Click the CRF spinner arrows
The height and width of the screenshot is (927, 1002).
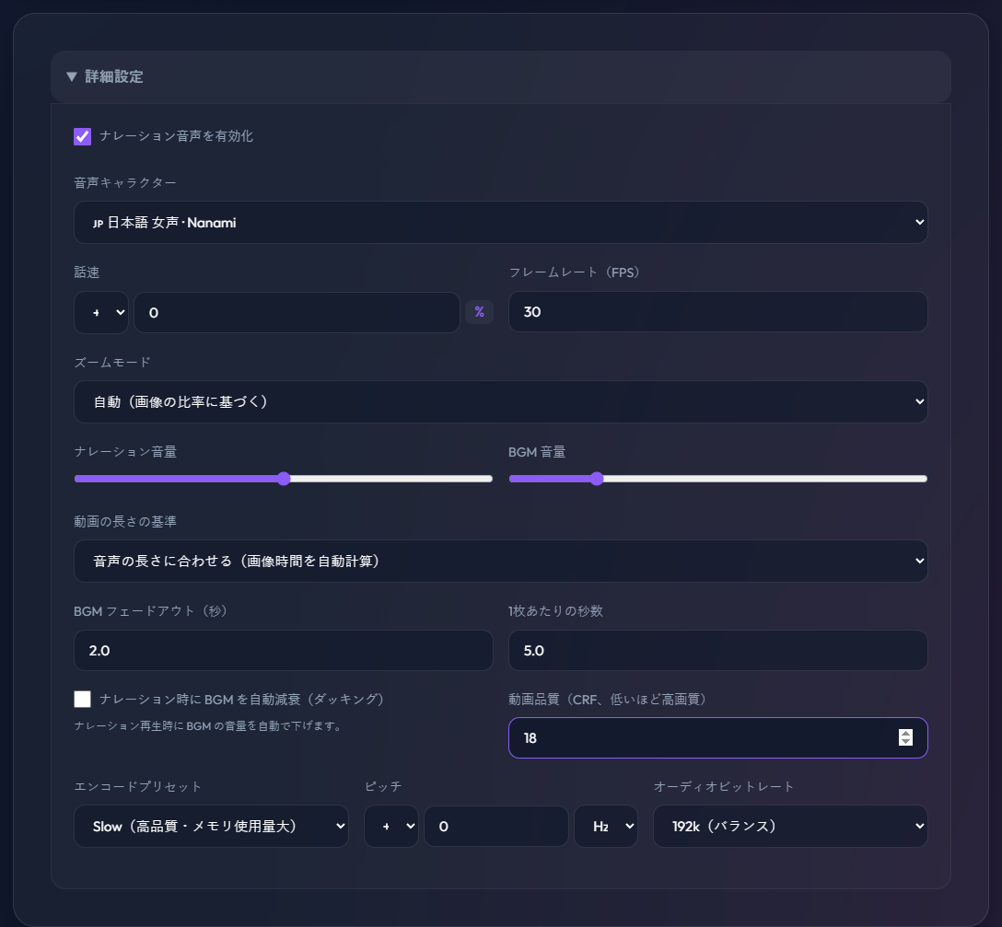point(905,738)
